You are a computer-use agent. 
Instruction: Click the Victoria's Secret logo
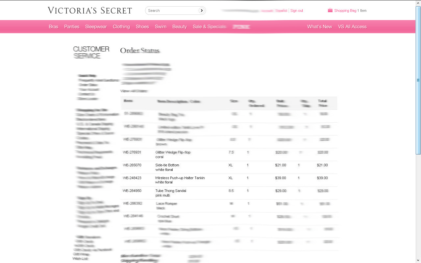coord(90,11)
